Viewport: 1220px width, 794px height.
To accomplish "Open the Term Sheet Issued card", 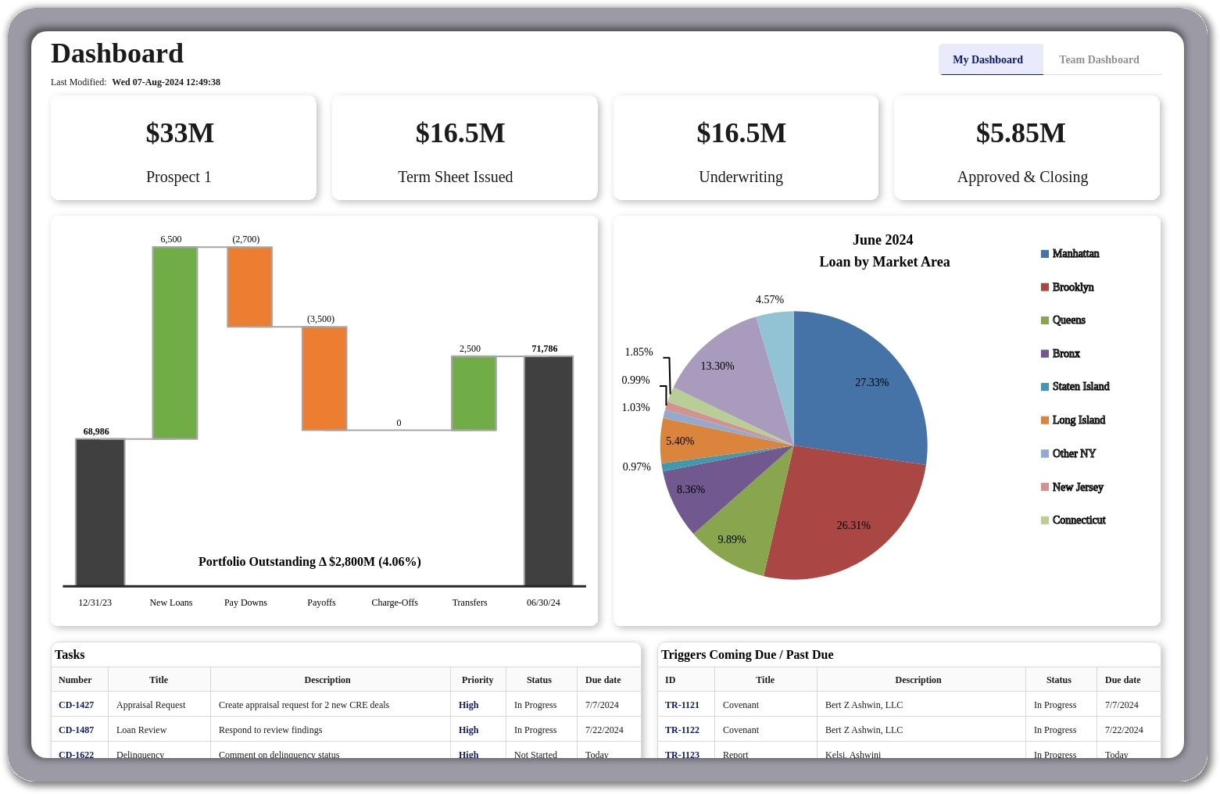I will [464, 148].
